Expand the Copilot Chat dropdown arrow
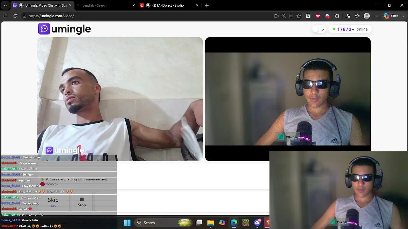 click(404, 16)
